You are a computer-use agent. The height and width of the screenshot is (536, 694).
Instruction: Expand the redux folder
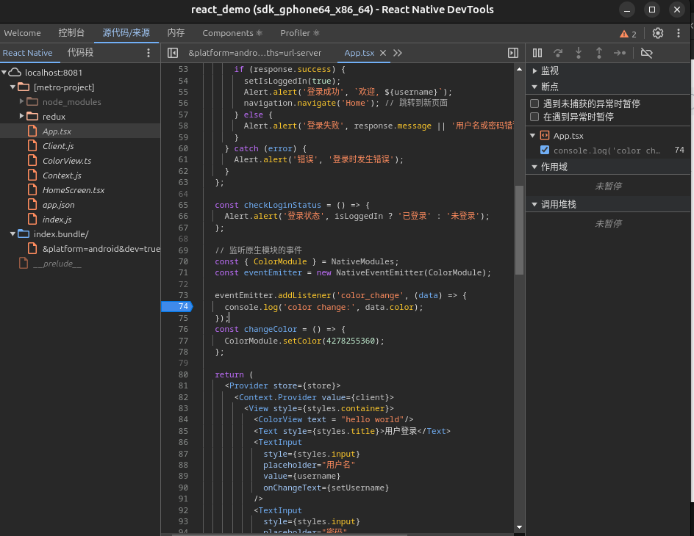(22, 116)
